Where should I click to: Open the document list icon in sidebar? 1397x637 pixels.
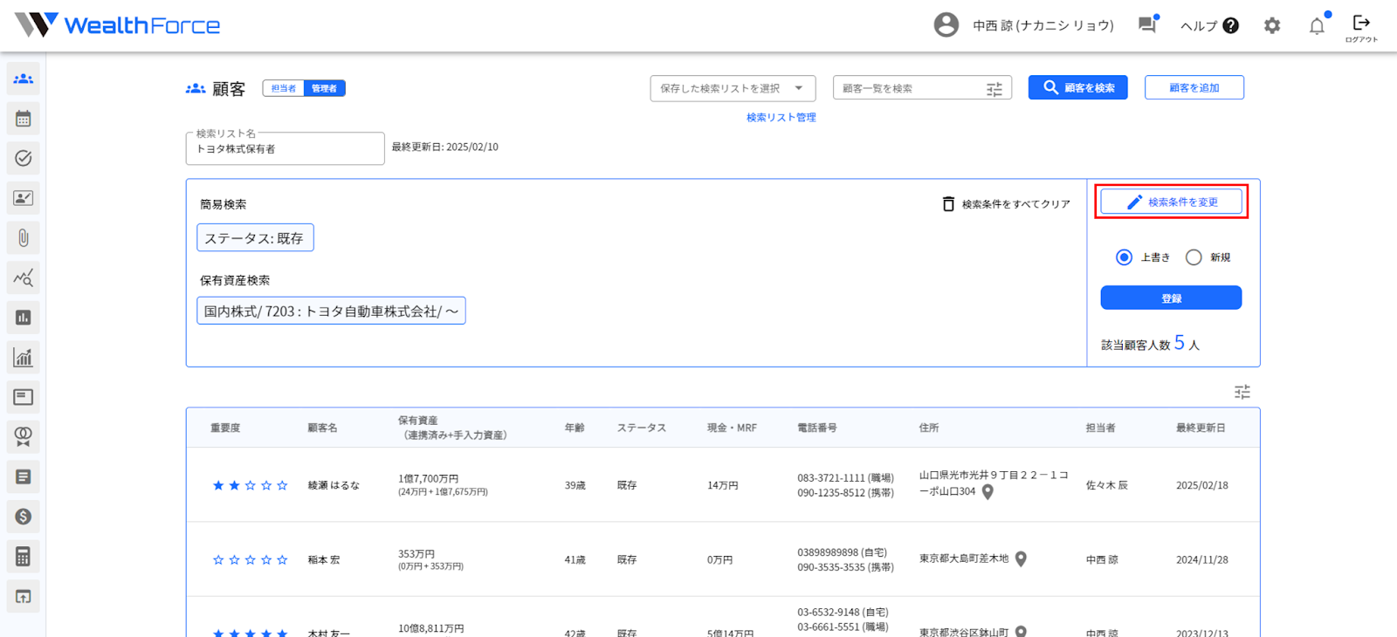coord(24,476)
